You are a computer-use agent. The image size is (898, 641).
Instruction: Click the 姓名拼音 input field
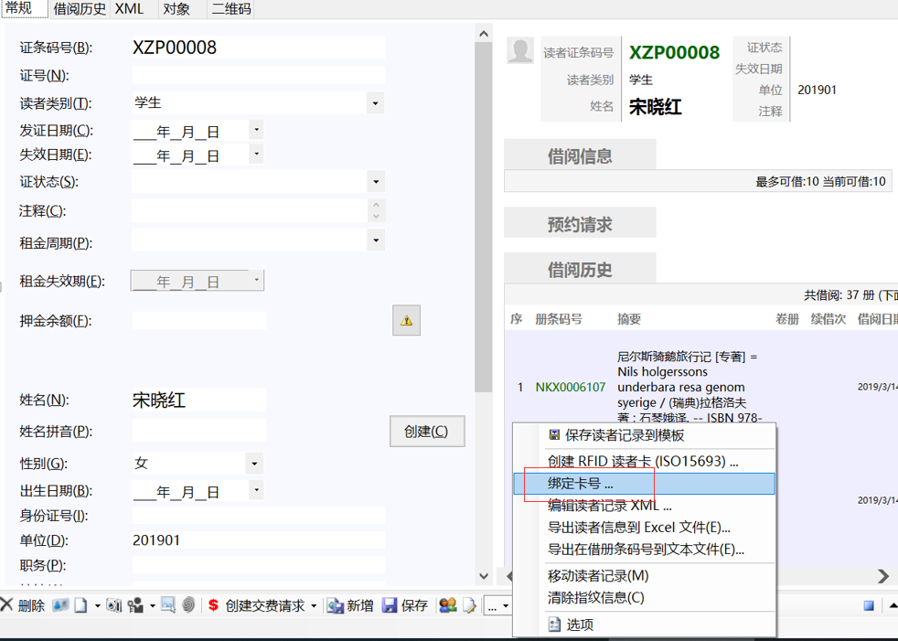(x=199, y=431)
